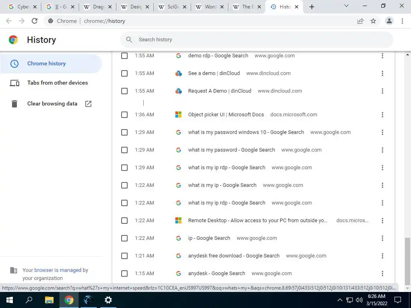Image resolution: width=411 pixels, height=308 pixels.
Task: Switch to the 'The E' Wikipedia tab
Action: click(x=244, y=7)
